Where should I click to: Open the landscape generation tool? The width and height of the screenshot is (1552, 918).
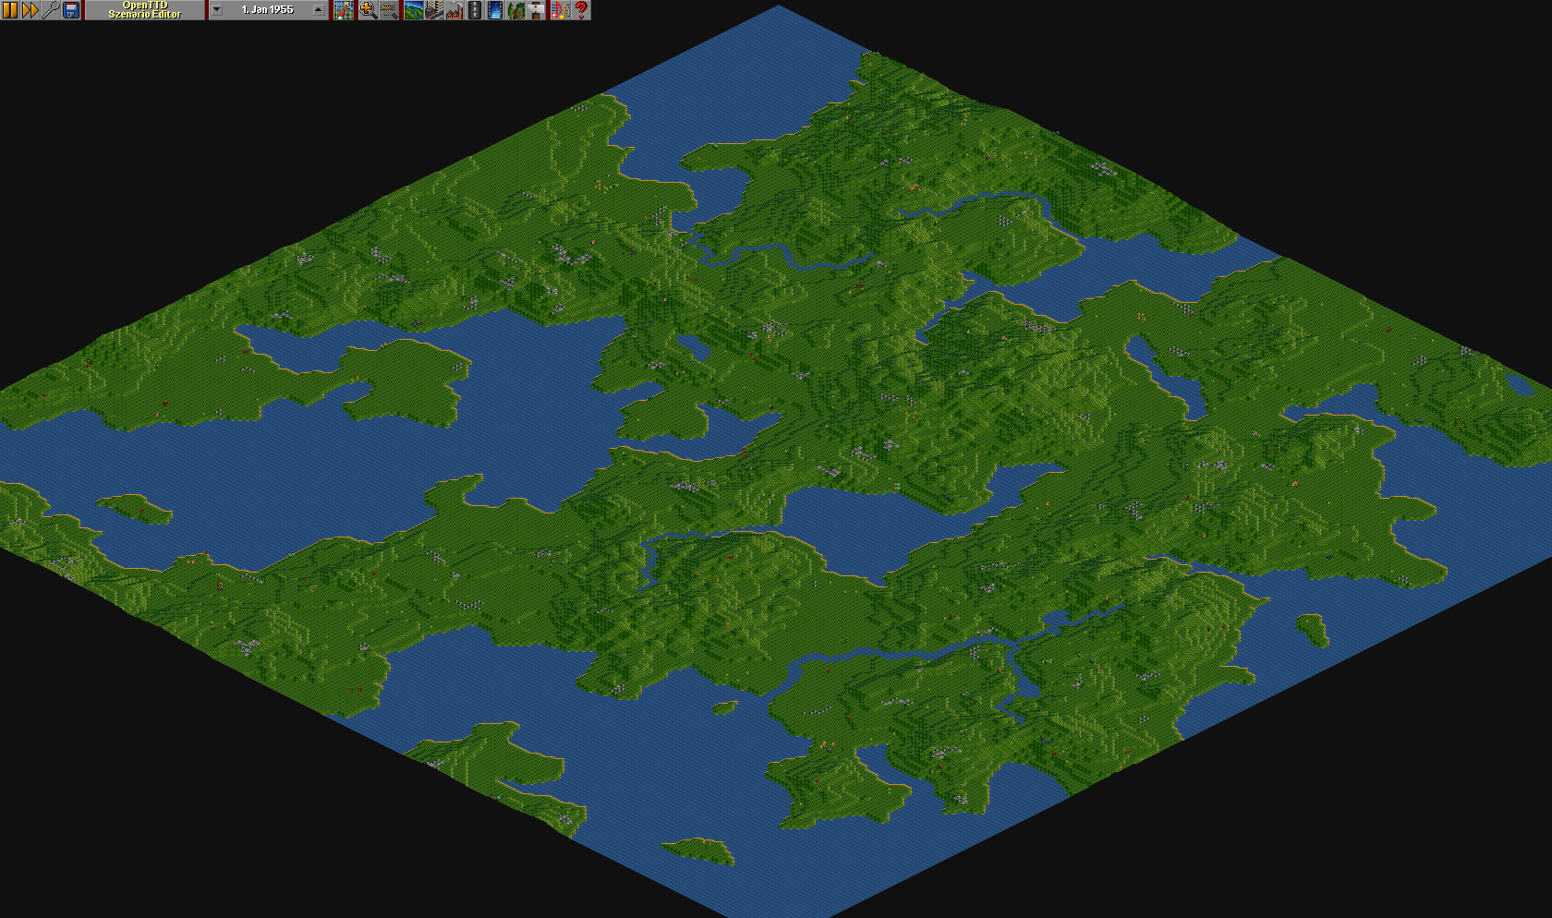413,10
